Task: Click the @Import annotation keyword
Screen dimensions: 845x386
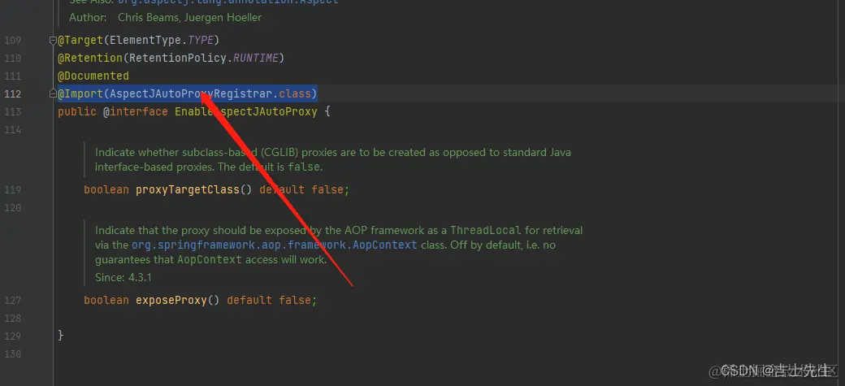Action: point(80,93)
